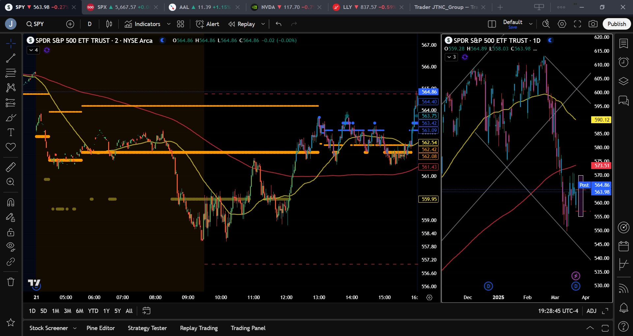Undo the last chart action
This screenshot has width=633, height=336.
tap(279, 24)
